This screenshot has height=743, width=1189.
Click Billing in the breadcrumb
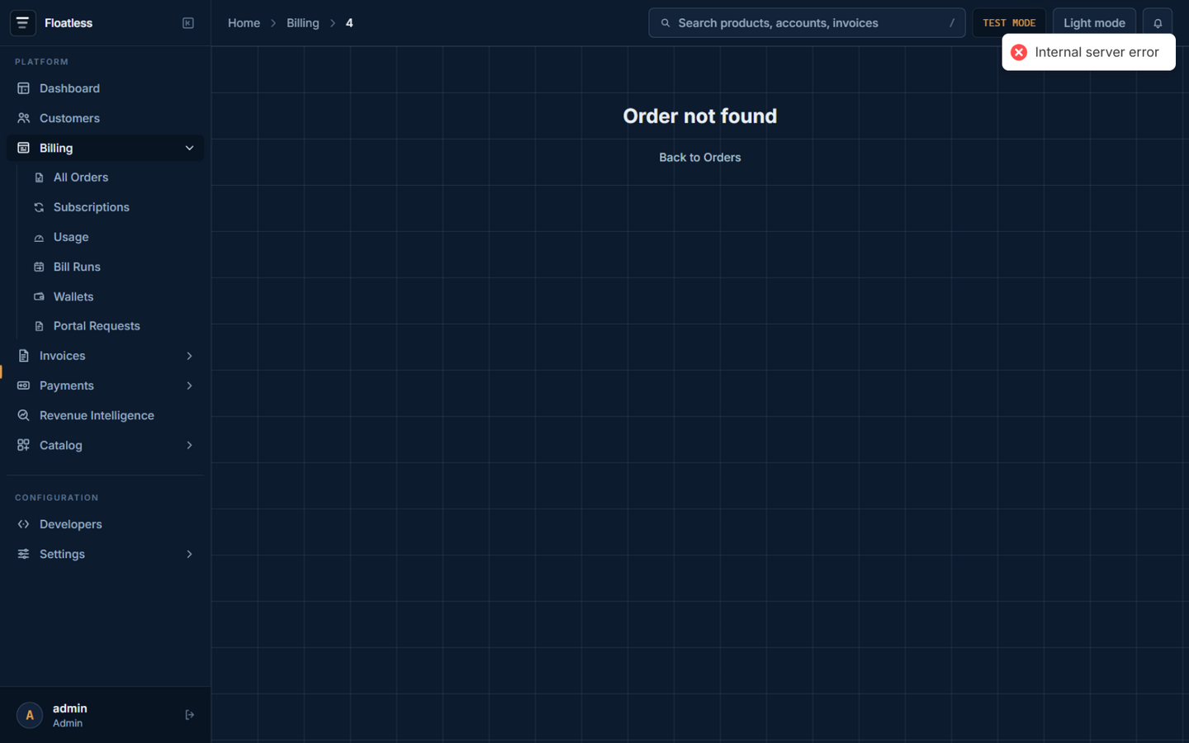(302, 23)
